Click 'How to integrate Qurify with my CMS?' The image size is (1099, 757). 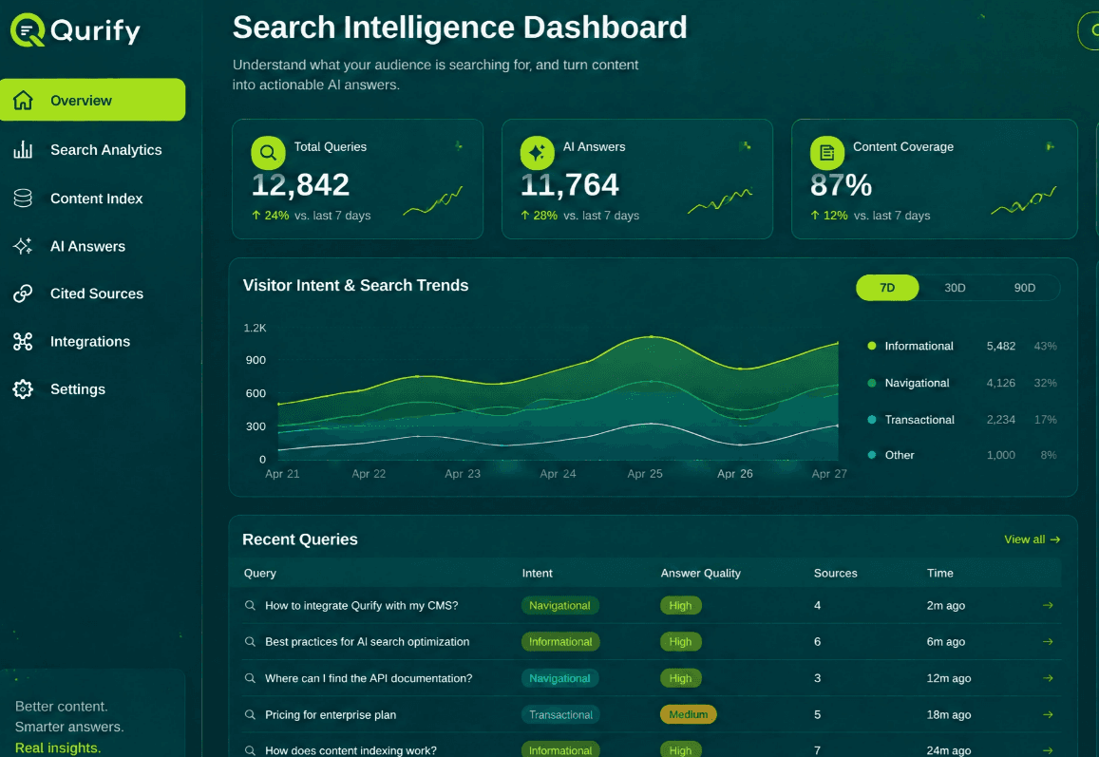tap(362, 605)
